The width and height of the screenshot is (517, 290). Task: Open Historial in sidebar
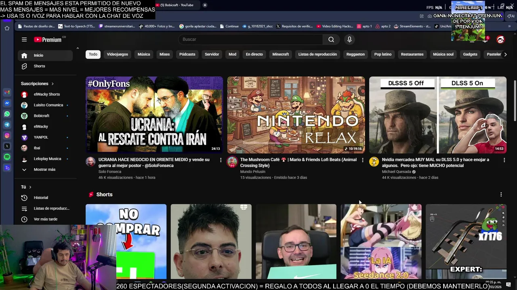(x=45, y=198)
